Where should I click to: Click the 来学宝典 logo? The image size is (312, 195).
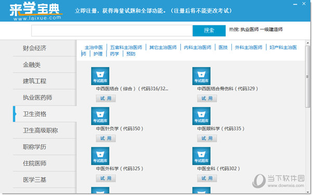[x=36, y=11]
